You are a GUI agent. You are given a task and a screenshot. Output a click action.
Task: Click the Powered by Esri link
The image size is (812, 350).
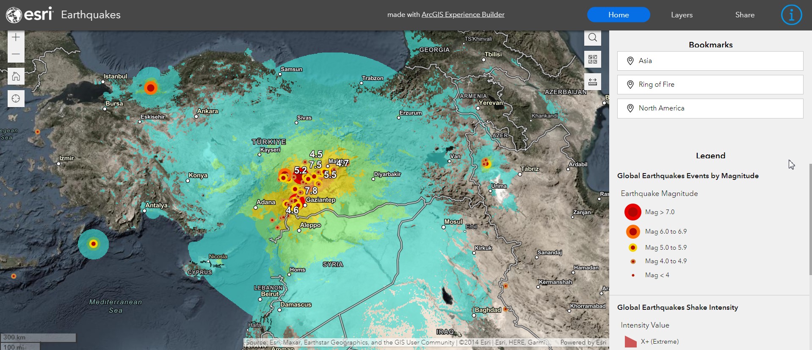click(583, 342)
